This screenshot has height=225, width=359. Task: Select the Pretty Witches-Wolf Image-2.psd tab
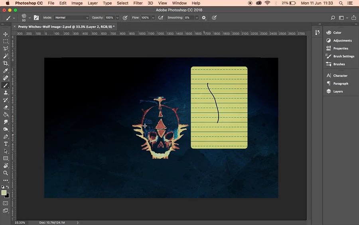pyautogui.click(x=66, y=27)
